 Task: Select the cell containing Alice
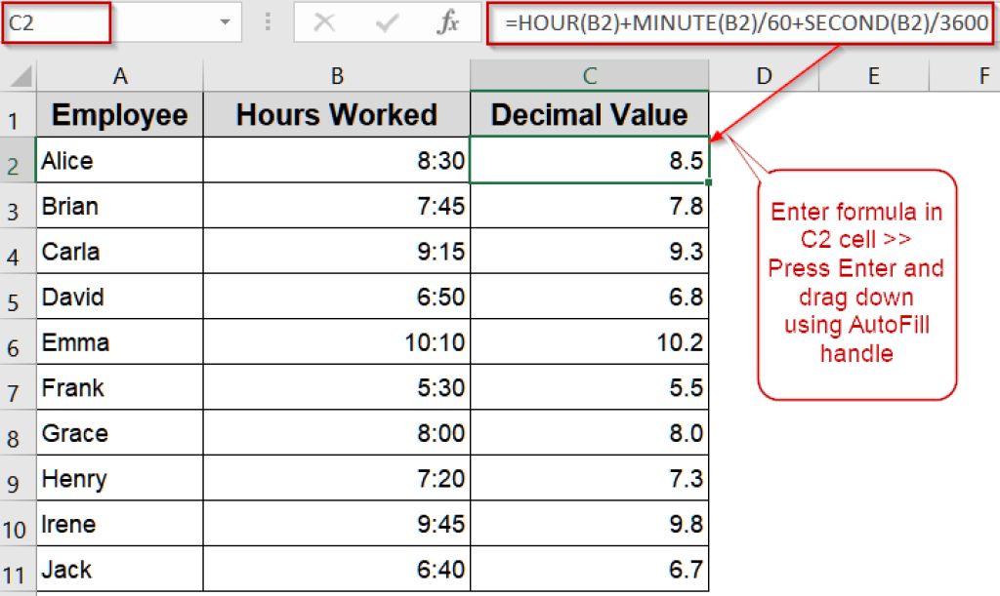coord(118,161)
